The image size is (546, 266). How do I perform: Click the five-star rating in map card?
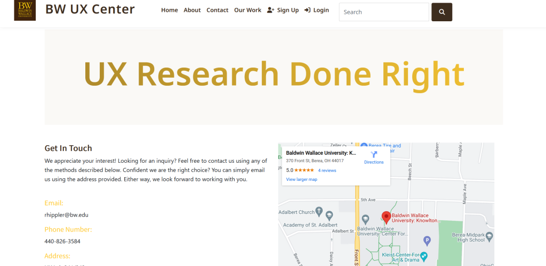(x=304, y=170)
